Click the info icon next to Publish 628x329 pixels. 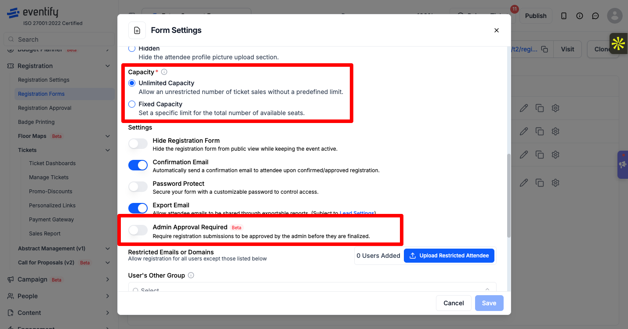pyautogui.click(x=580, y=16)
